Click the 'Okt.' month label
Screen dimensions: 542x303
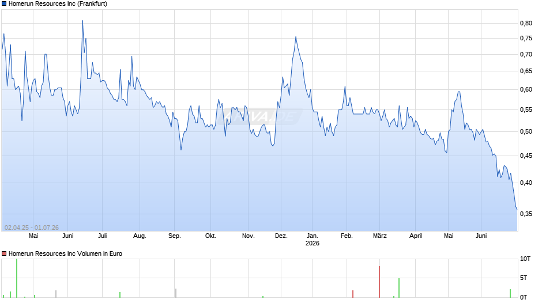click(210, 236)
